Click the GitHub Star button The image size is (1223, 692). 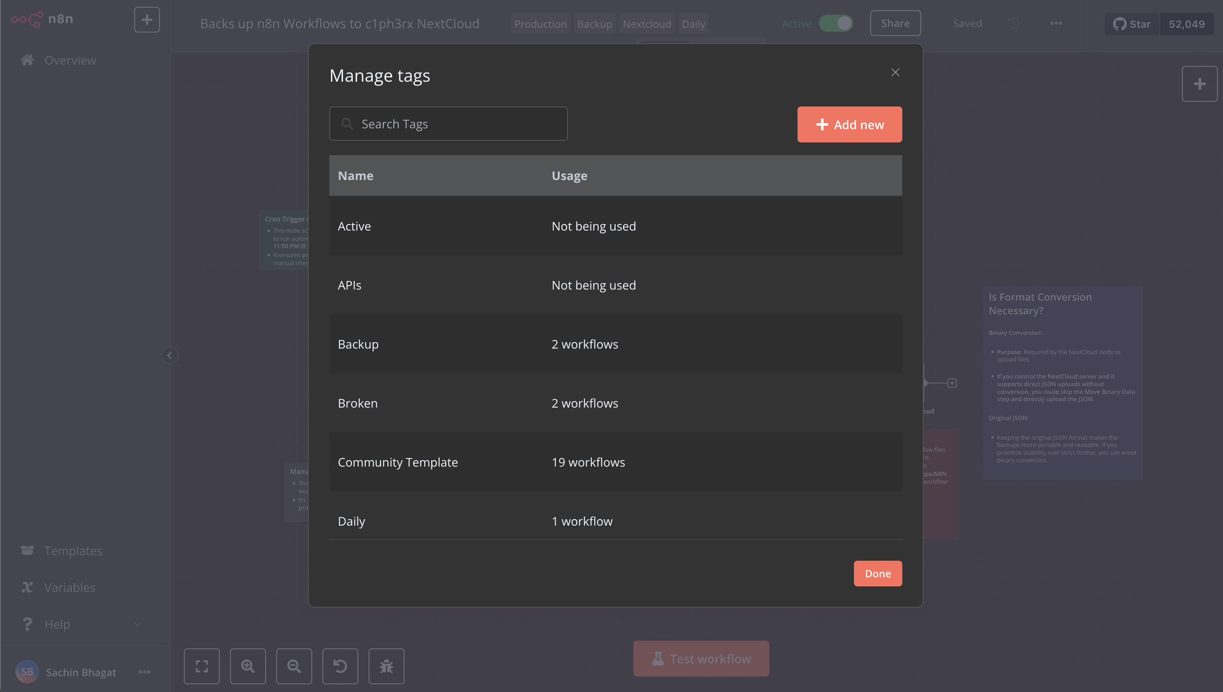(1132, 24)
